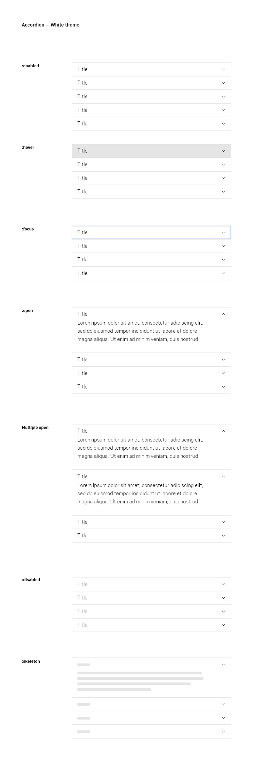Click the Title of the third :enabled row

(x=83, y=97)
